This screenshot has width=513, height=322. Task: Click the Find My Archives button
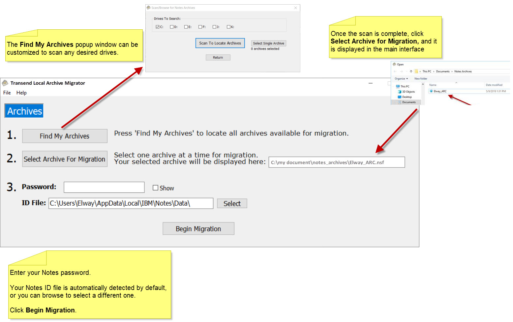coord(65,136)
